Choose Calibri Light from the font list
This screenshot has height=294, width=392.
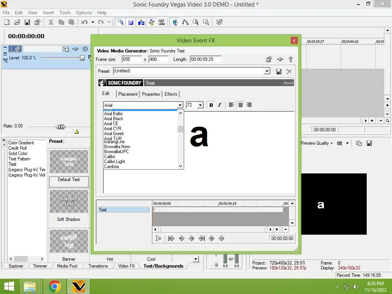pos(114,162)
